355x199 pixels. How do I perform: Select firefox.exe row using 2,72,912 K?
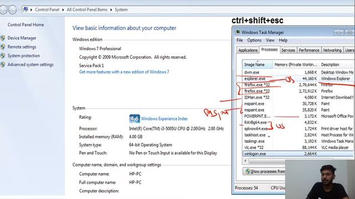298,91
